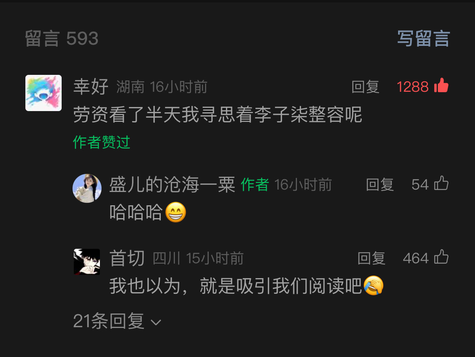The height and width of the screenshot is (357, 475).
Task: Write a comment via 写留言
Action: tap(423, 38)
